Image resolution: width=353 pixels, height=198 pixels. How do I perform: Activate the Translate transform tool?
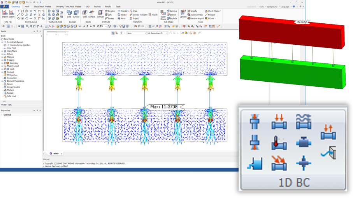click(123, 11)
